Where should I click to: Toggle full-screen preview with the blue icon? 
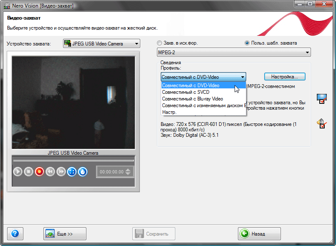pos(72,172)
